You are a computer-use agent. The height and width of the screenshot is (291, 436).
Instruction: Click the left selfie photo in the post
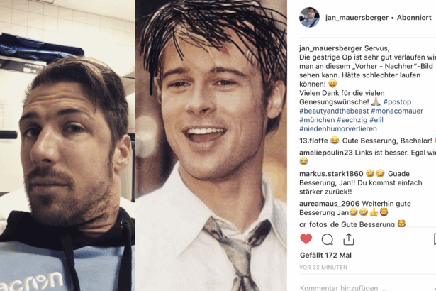(67, 145)
